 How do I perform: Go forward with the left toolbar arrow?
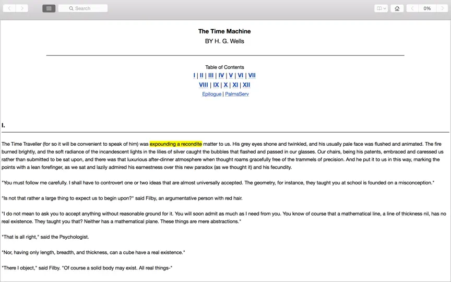click(22, 8)
